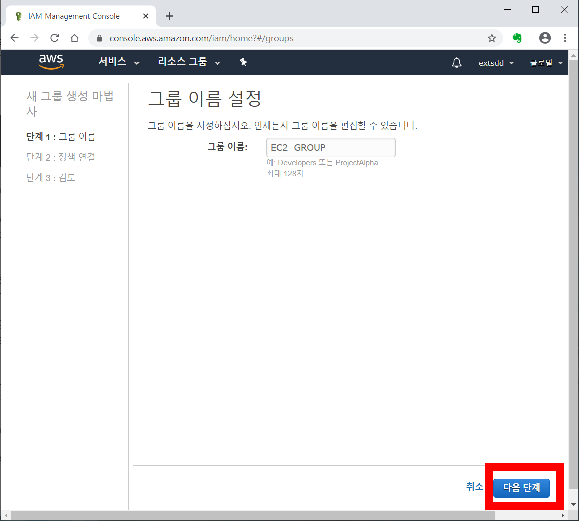Minimize the Chrome window

point(508,10)
